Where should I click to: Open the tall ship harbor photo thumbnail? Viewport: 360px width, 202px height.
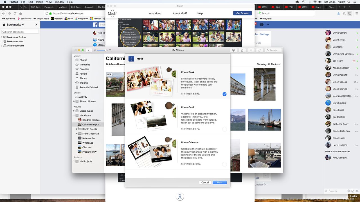tap(264, 120)
